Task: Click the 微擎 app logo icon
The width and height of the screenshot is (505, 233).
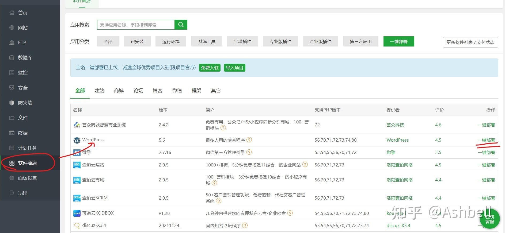Action: click(77, 152)
